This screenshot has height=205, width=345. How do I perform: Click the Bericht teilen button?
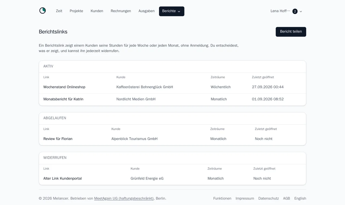(x=291, y=32)
